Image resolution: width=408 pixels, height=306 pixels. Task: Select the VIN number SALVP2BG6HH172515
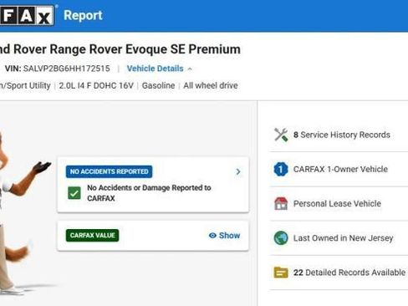point(67,69)
